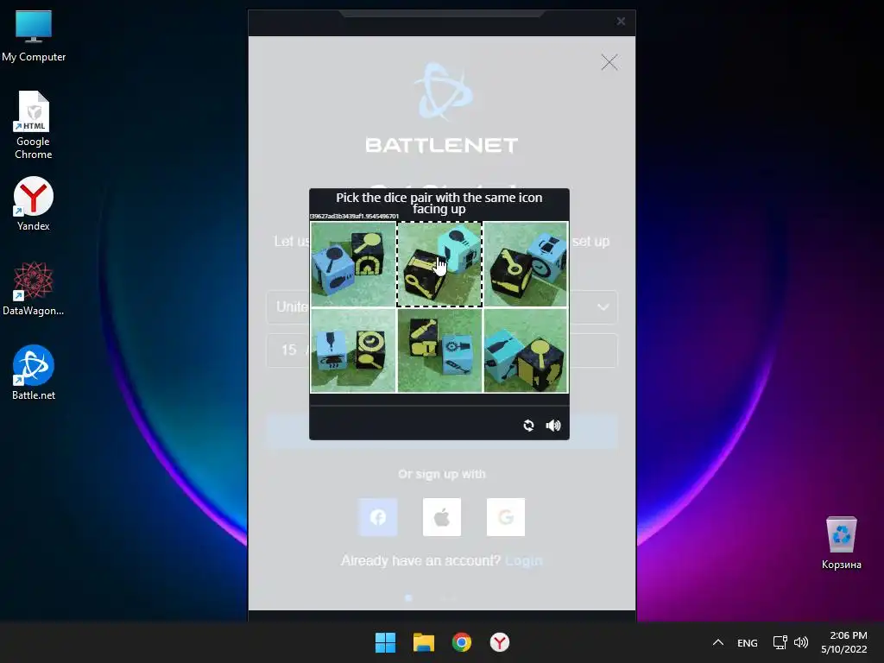
Task: Pick the top-left dice pair image
Action: pos(353,264)
